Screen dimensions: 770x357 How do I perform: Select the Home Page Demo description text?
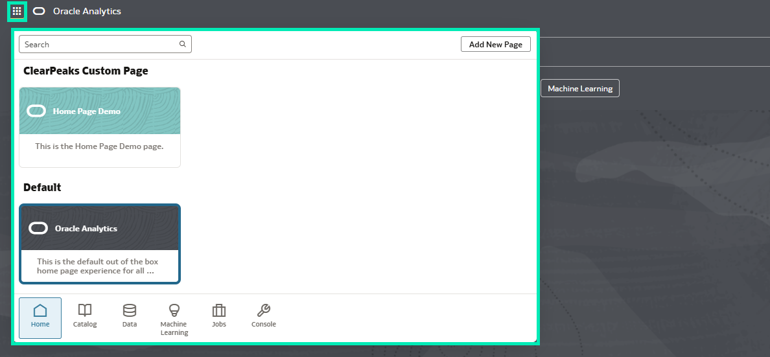pyautogui.click(x=99, y=146)
